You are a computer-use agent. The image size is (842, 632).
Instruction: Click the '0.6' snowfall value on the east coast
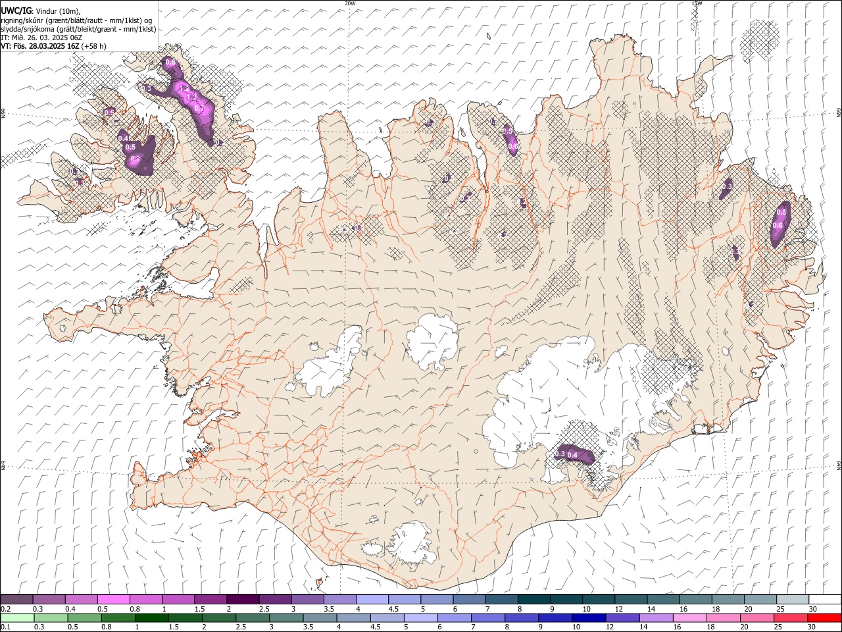778,225
